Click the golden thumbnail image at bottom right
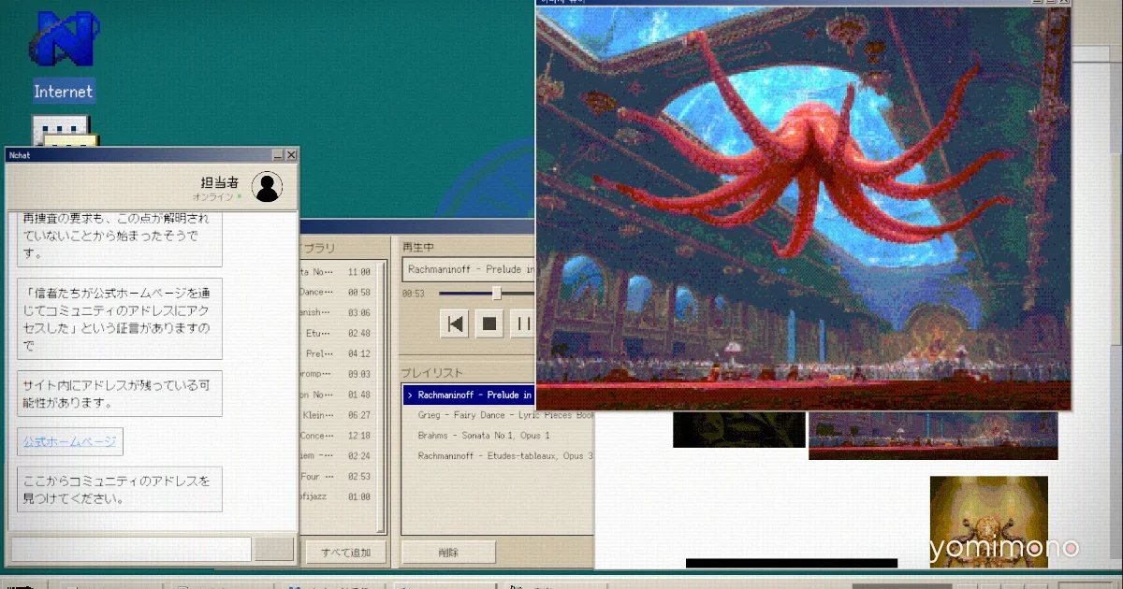The height and width of the screenshot is (589, 1123). coord(988,522)
